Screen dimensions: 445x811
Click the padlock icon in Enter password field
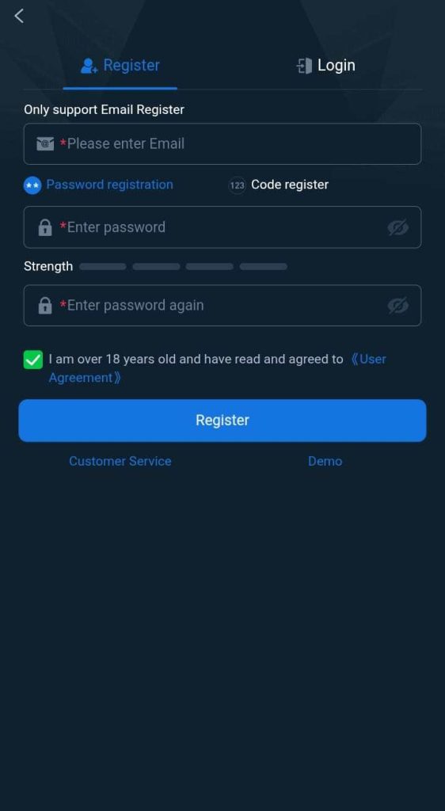pos(45,227)
